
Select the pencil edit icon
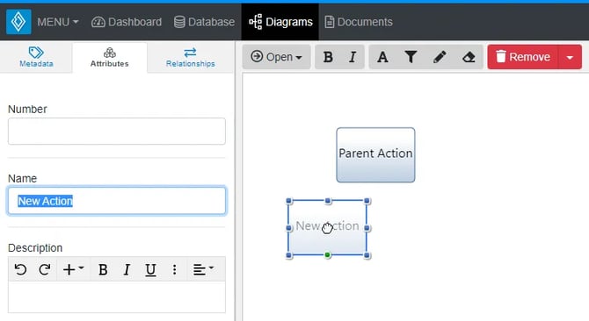click(x=440, y=57)
